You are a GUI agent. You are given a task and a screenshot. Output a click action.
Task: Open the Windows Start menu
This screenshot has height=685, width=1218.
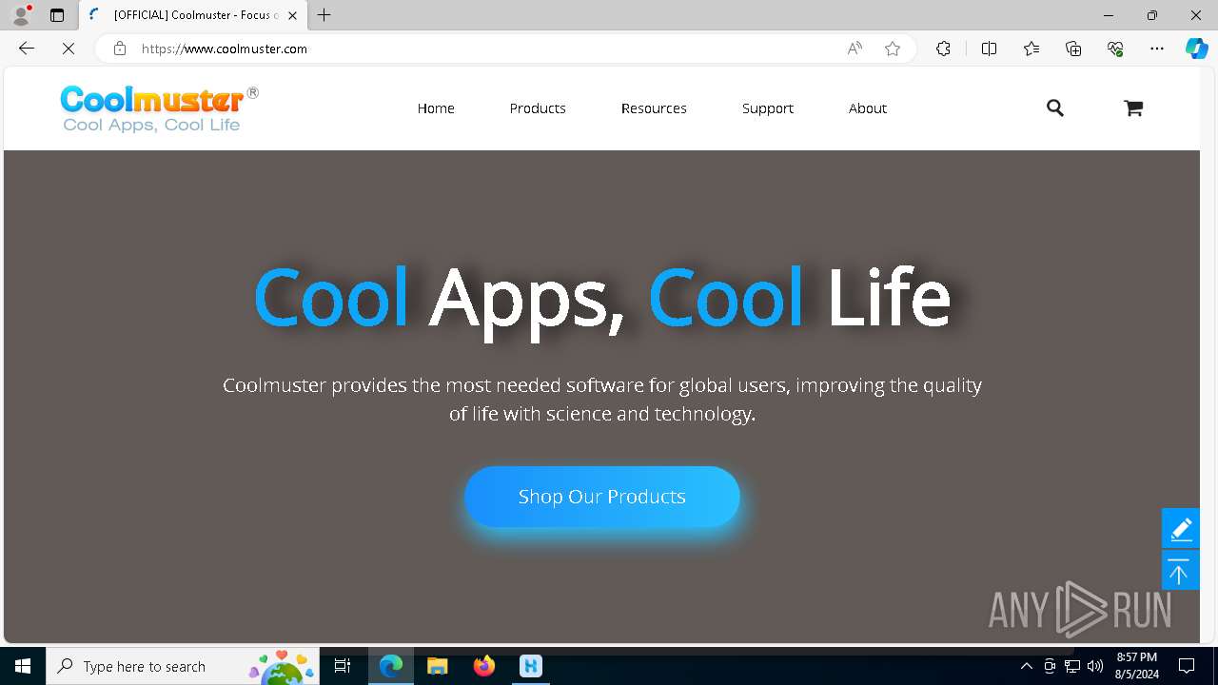coord(23,666)
